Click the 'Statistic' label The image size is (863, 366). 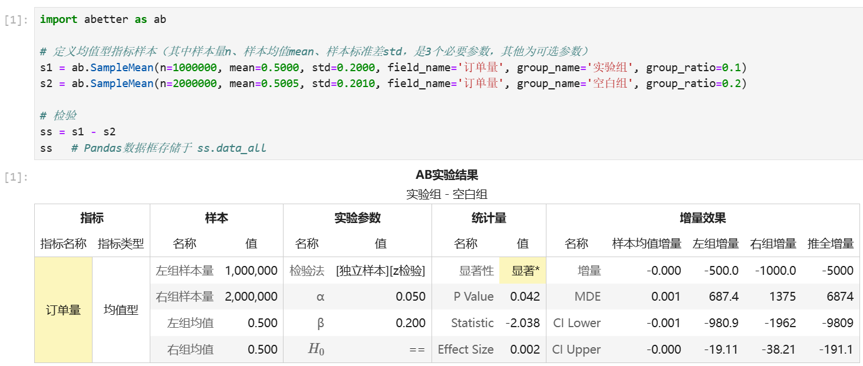472,323
